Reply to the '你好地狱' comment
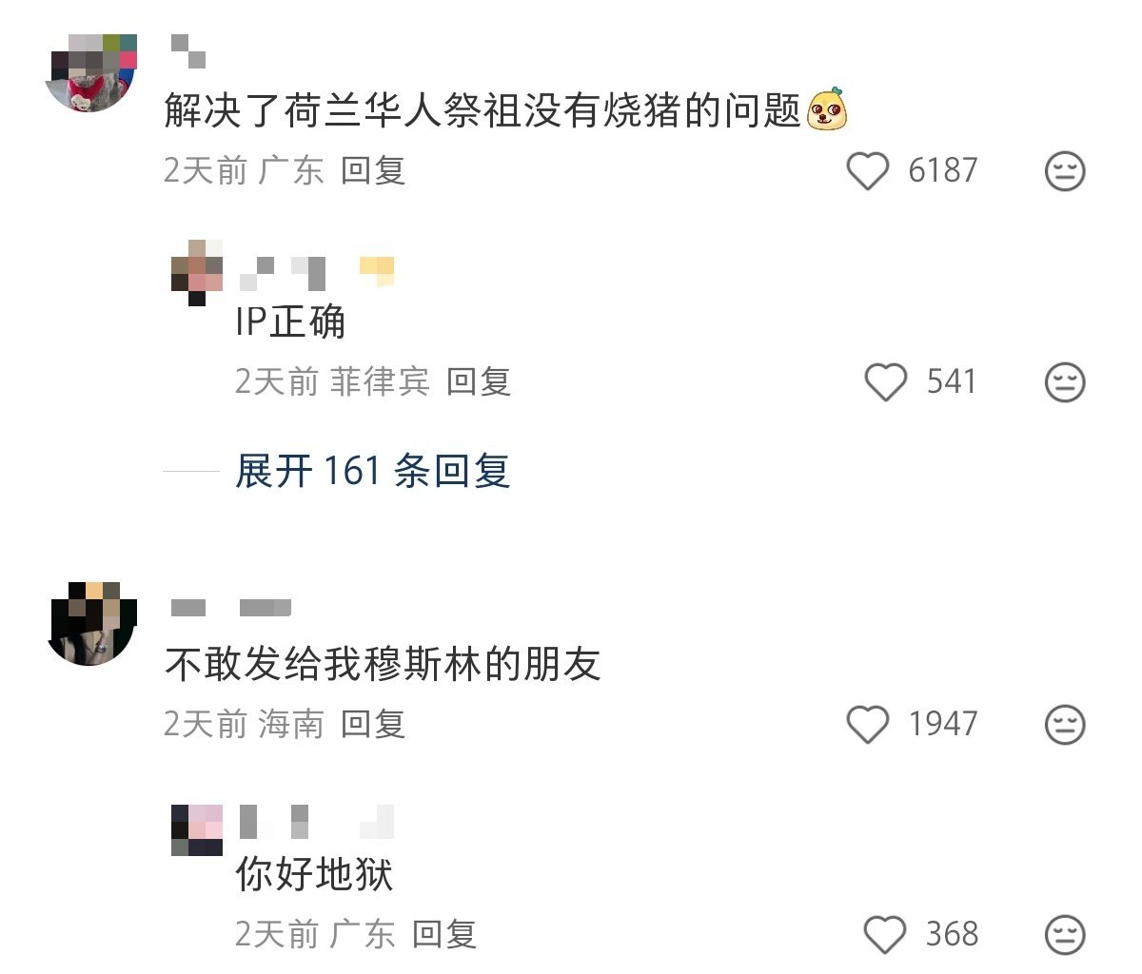The height and width of the screenshot is (974, 1142). point(444,935)
